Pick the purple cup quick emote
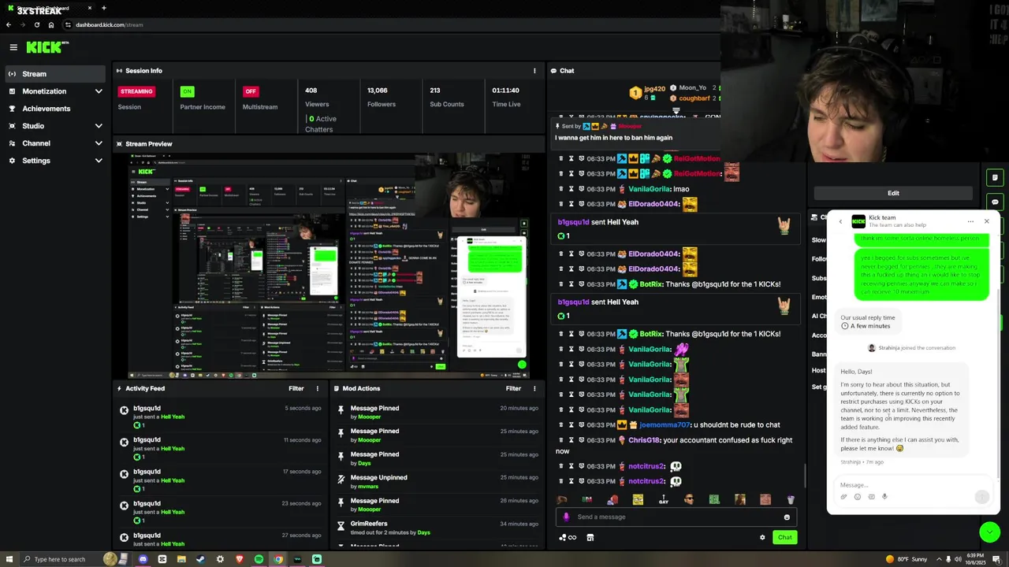This screenshot has width=1009, height=567. 791,499
